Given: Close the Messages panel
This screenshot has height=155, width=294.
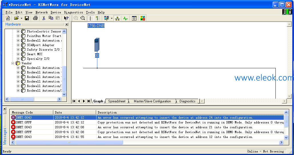Looking at the screenshot, I should coord(5,109).
